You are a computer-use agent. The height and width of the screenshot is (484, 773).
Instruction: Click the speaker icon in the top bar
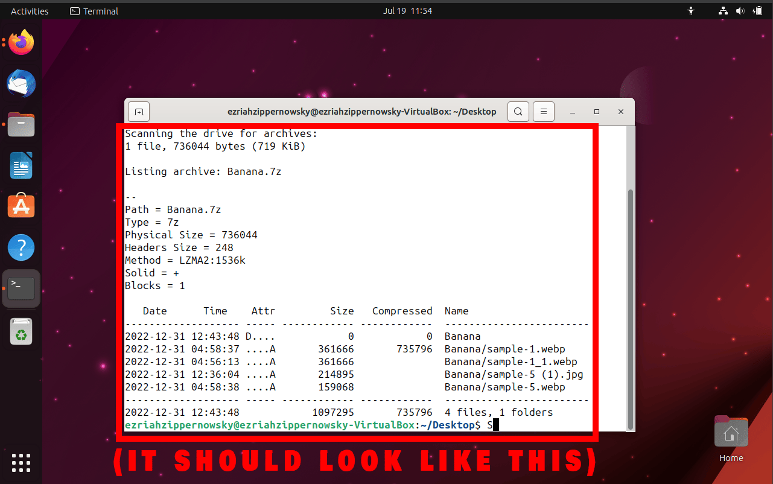pyautogui.click(x=740, y=10)
